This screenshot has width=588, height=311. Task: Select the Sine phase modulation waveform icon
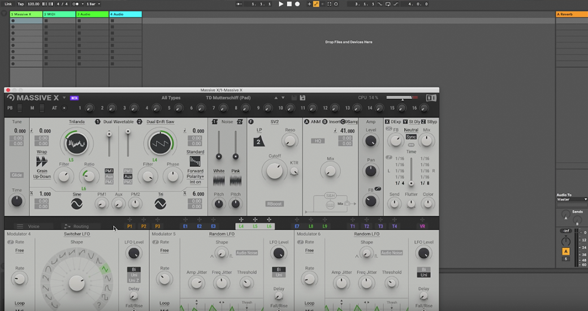click(77, 204)
